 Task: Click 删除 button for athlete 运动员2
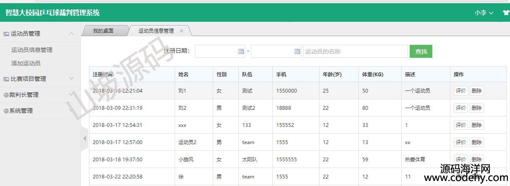pyautogui.click(x=476, y=142)
